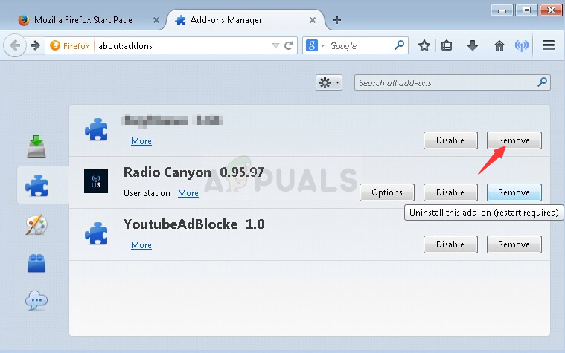
Task: Open Radio Canyon Options
Action: 387,192
